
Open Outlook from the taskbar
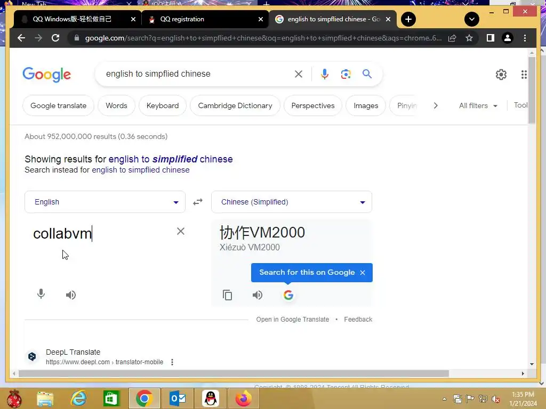tap(178, 398)
